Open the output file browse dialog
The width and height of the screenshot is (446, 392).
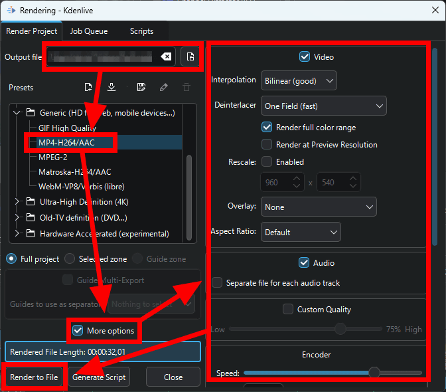[190, 57]
